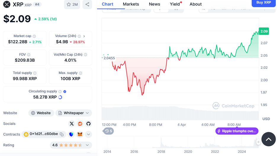Screen dimensions: 277x156
Task: Add to MetaMask fox icon
Action: point(80,134)
